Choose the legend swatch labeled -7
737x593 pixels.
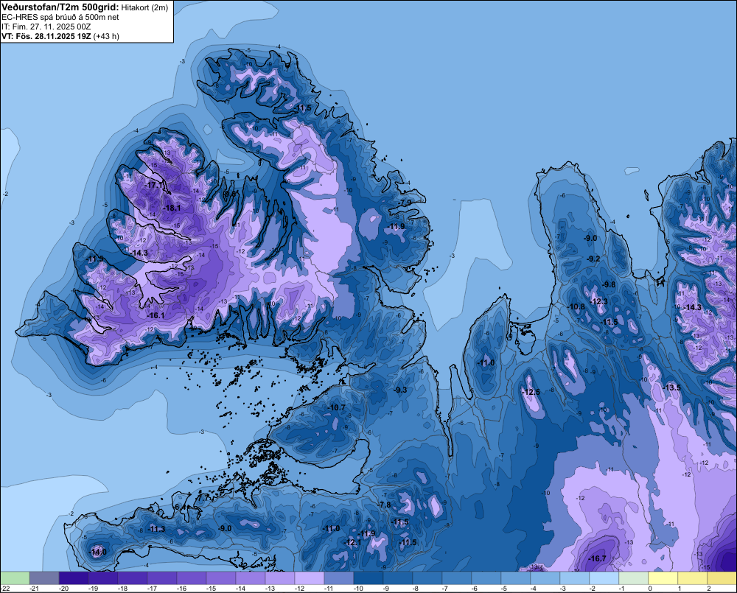[x=456, y=578]
